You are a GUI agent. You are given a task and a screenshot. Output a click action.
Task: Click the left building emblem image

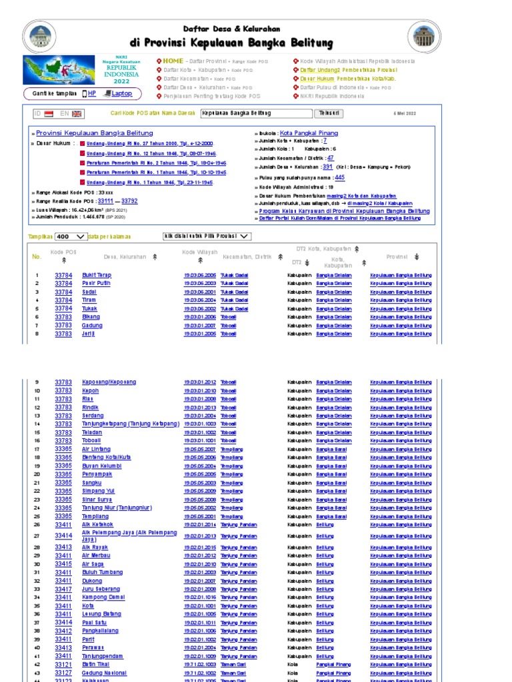(40, 37)
